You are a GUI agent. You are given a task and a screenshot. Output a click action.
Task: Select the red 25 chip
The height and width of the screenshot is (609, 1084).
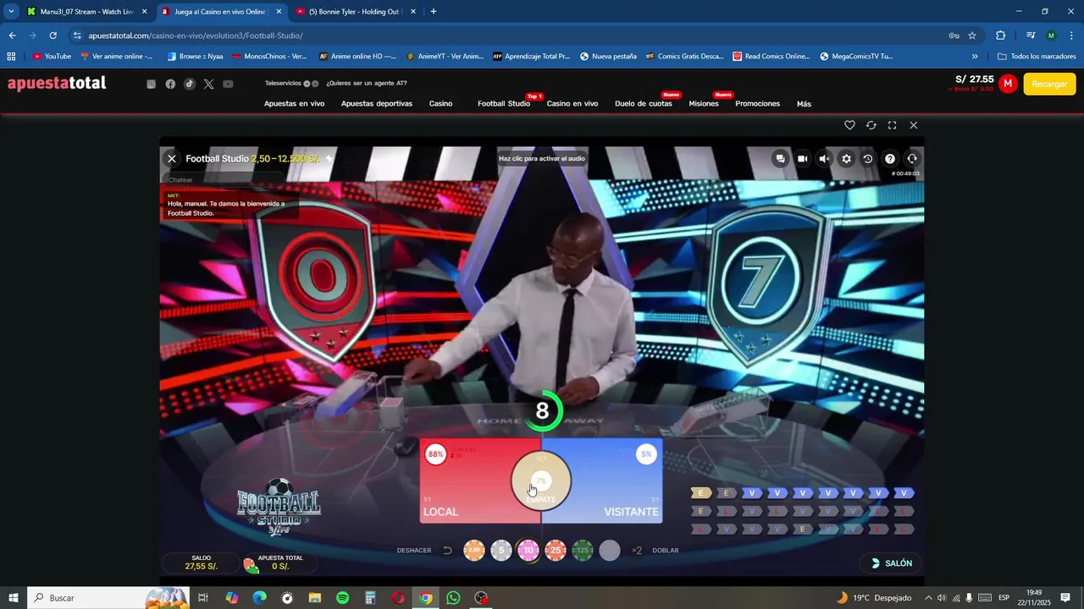coord(556,551)
